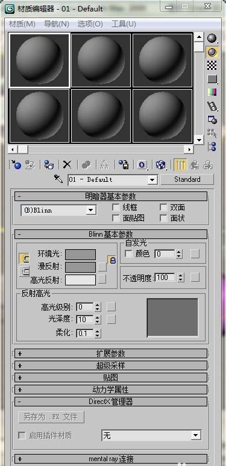The image size is (226, 466).
Task: Open the 工具(U) menu
Action: point(124,24)
